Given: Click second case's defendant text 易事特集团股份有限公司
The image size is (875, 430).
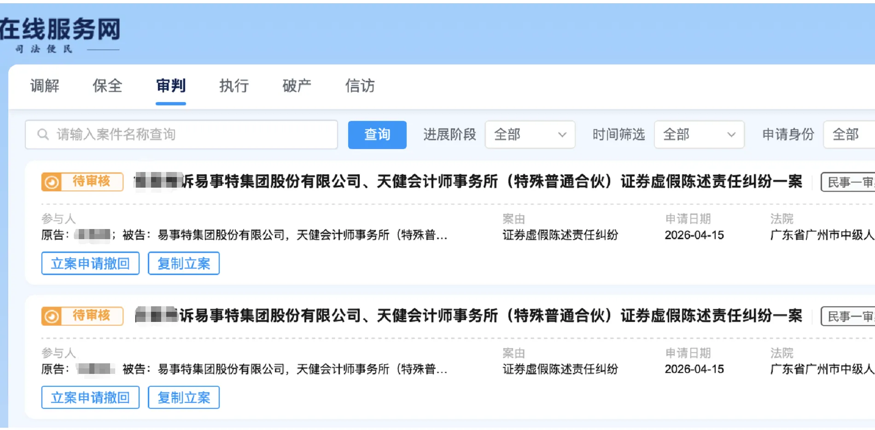Looking at the screenshot, I should [x=222, y=369].
